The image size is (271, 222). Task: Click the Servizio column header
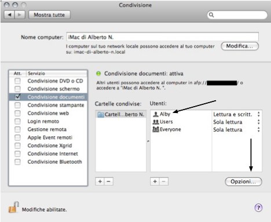click(56, 74)
